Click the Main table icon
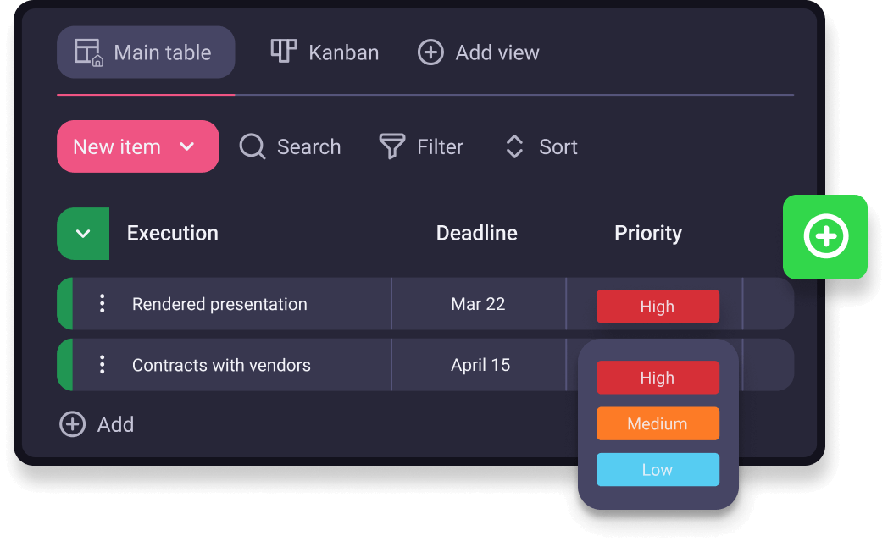The width and height of the screenshot is (888, 547). pos(89,52)
